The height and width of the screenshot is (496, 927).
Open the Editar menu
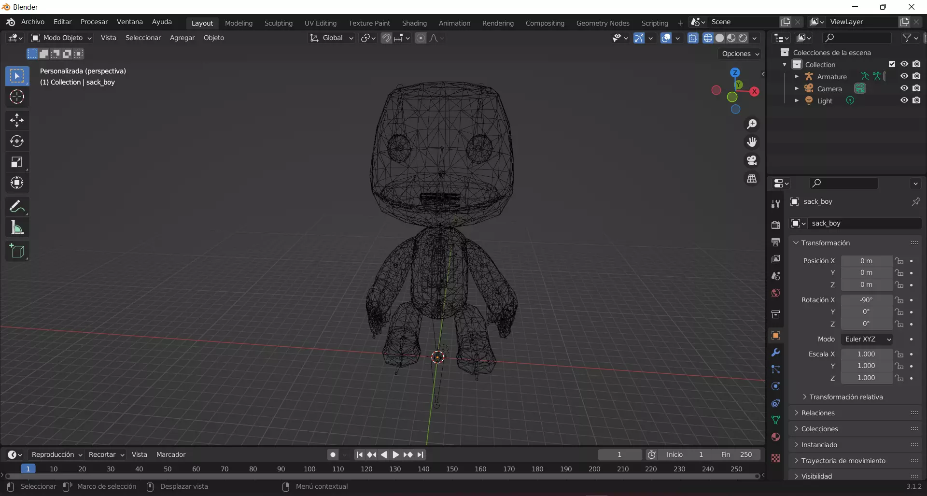(x=62, y=22)
